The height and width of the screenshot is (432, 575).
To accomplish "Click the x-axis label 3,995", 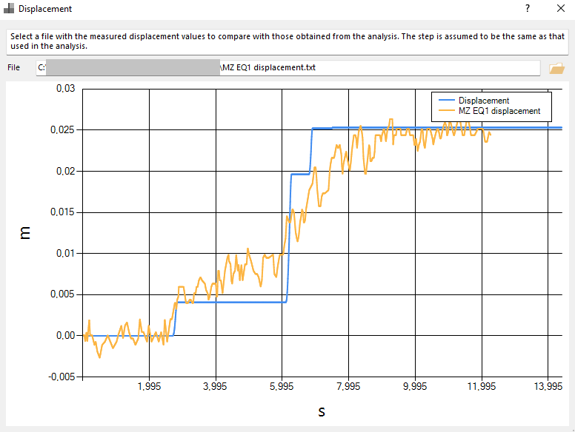I will tap(216, 387).
